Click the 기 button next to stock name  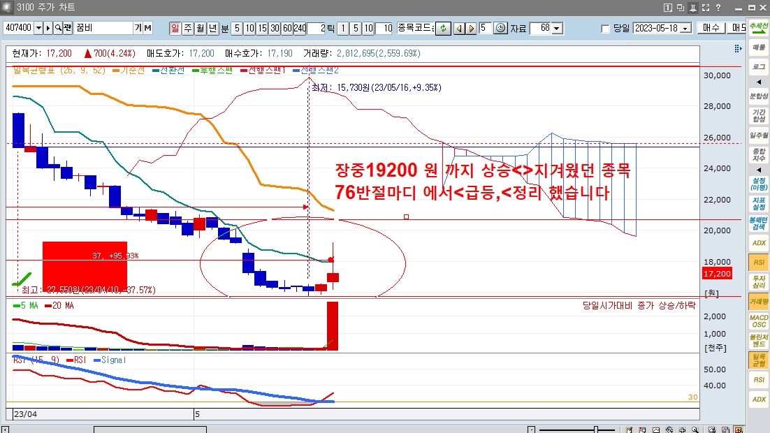[x=138, y=28]
